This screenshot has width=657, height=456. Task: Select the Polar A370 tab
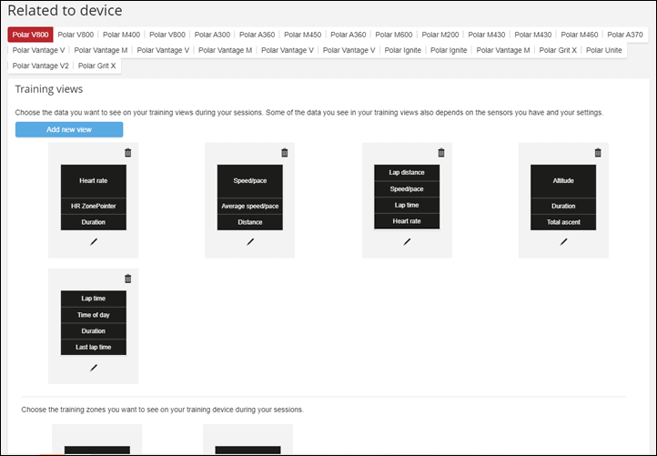(x=625, y=35)
